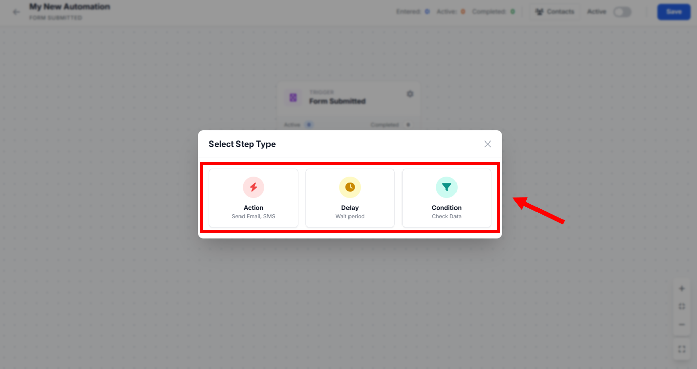Zoom in on the canvas
Image resolution: width=697 pixels, height=369 pixels.
click(682, 289)
